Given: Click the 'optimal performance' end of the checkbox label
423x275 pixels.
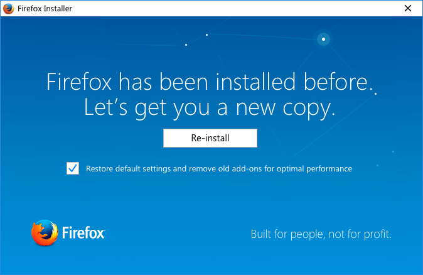Looking at the screenshot, I should tap(314, 169).
